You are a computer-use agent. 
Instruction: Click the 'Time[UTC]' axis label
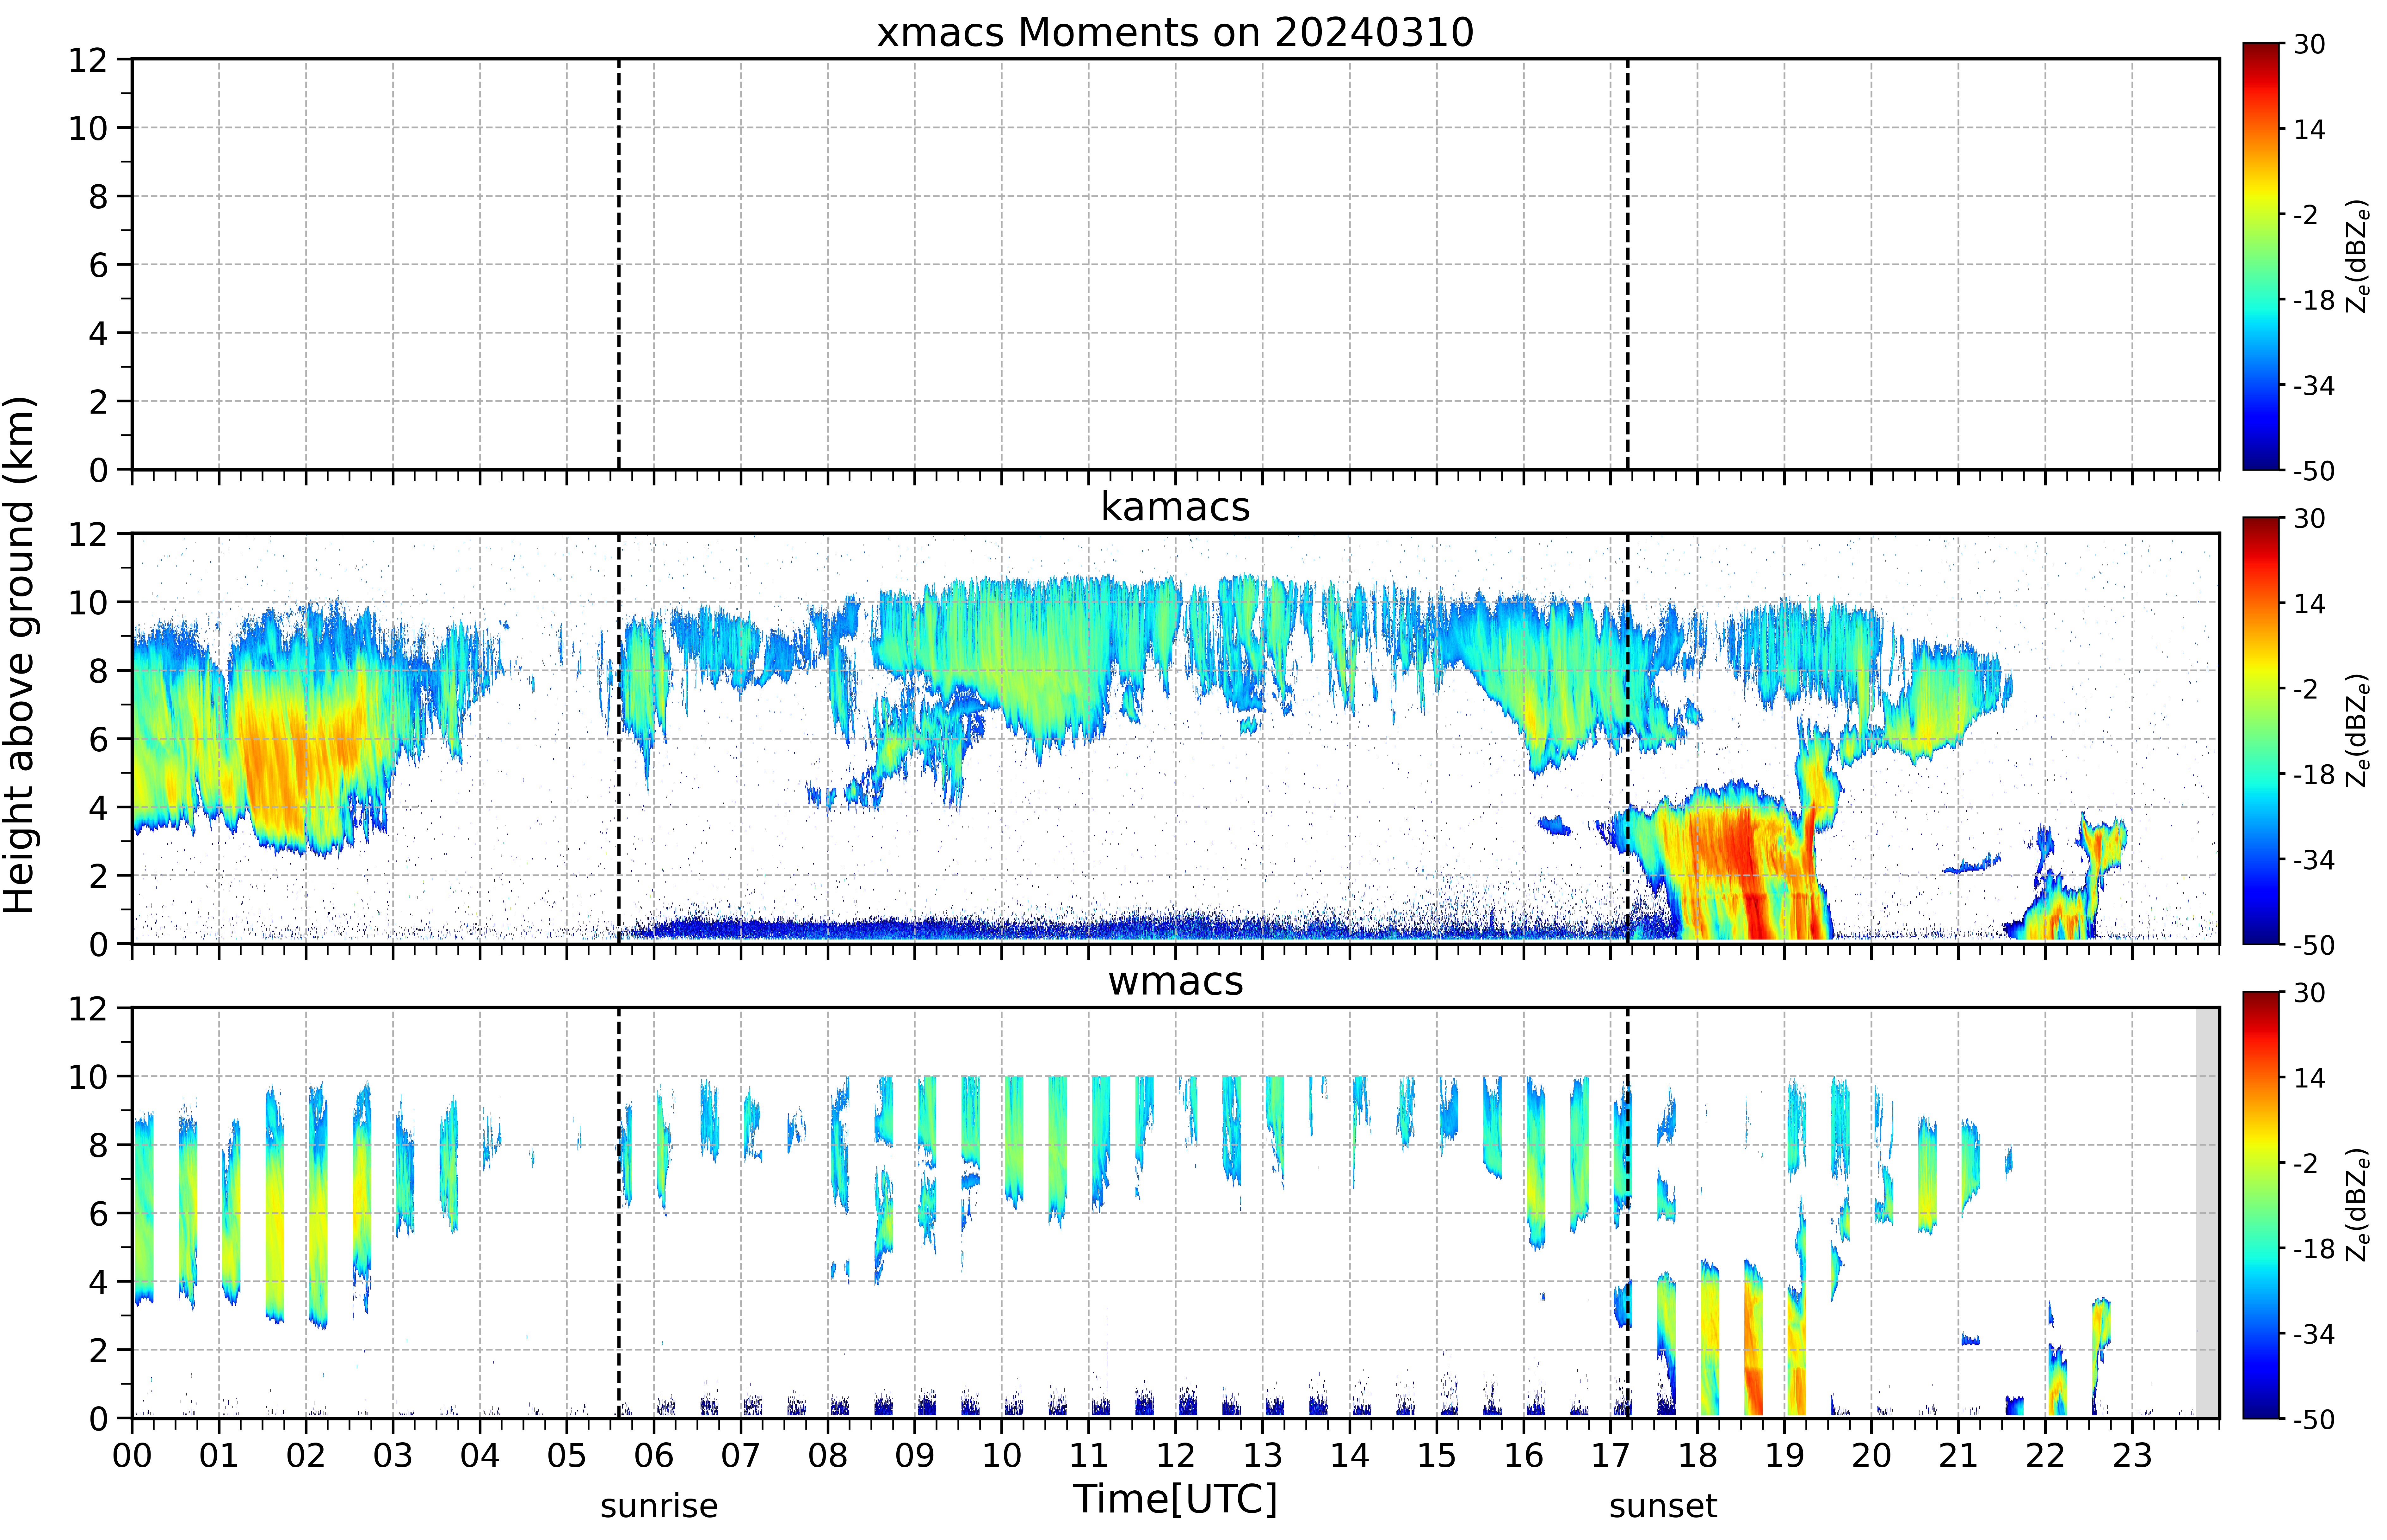(x=1175, y=1499)
